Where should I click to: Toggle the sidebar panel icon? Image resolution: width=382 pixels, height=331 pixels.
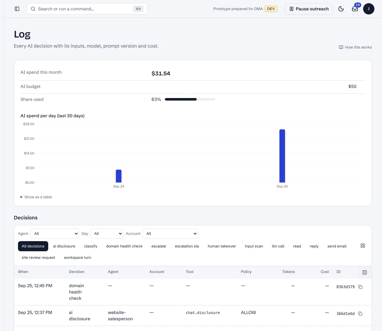(x=17, y=9)
